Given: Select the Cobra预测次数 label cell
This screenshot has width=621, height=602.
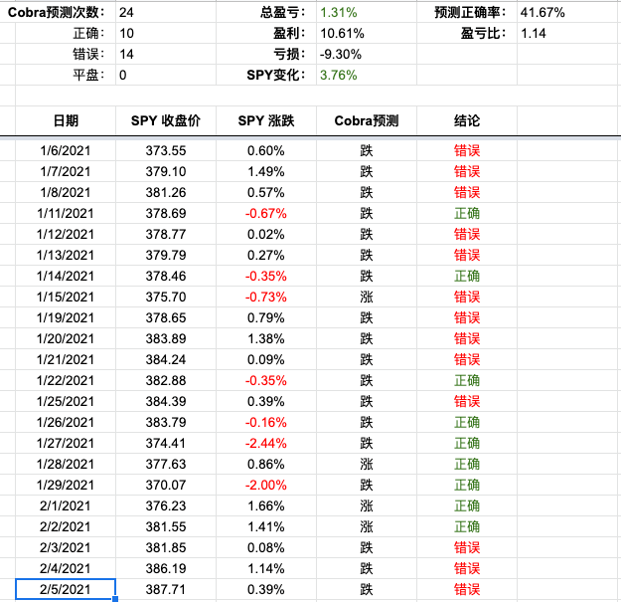Looking at the screenshot, I should click(58, 12).
